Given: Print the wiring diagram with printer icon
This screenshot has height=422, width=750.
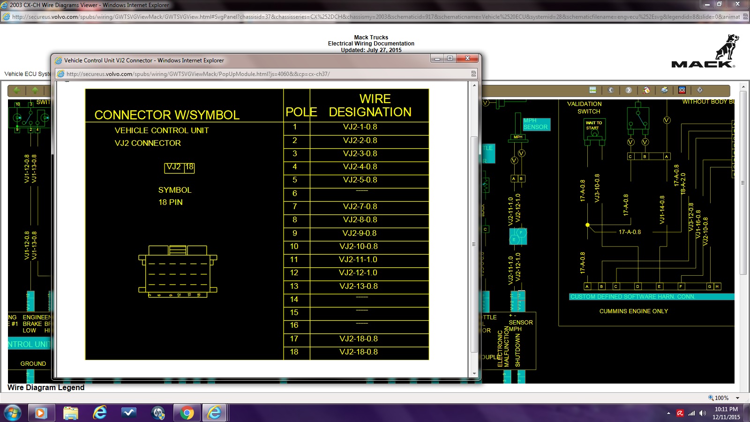Looking at the screenshot, I should point(664,90).
